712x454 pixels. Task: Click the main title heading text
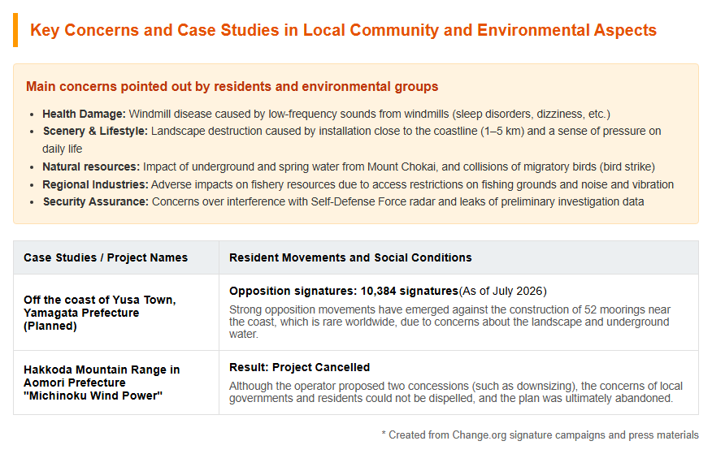coord(343,30)
